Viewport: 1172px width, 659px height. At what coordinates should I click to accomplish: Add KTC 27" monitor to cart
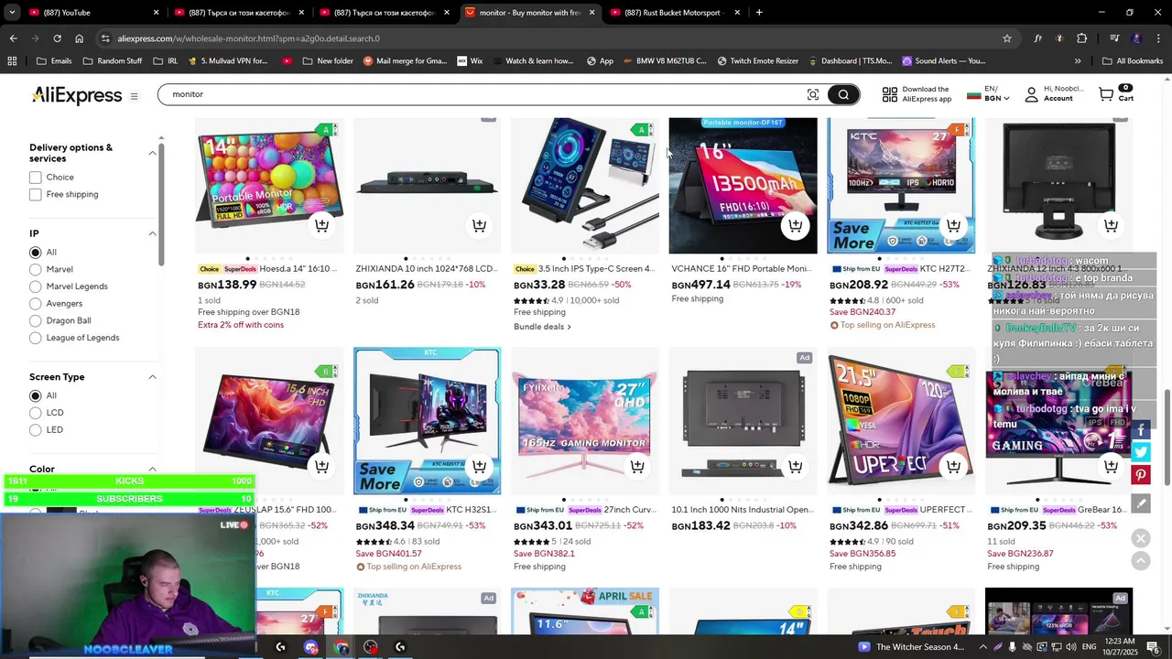point(953,225)
